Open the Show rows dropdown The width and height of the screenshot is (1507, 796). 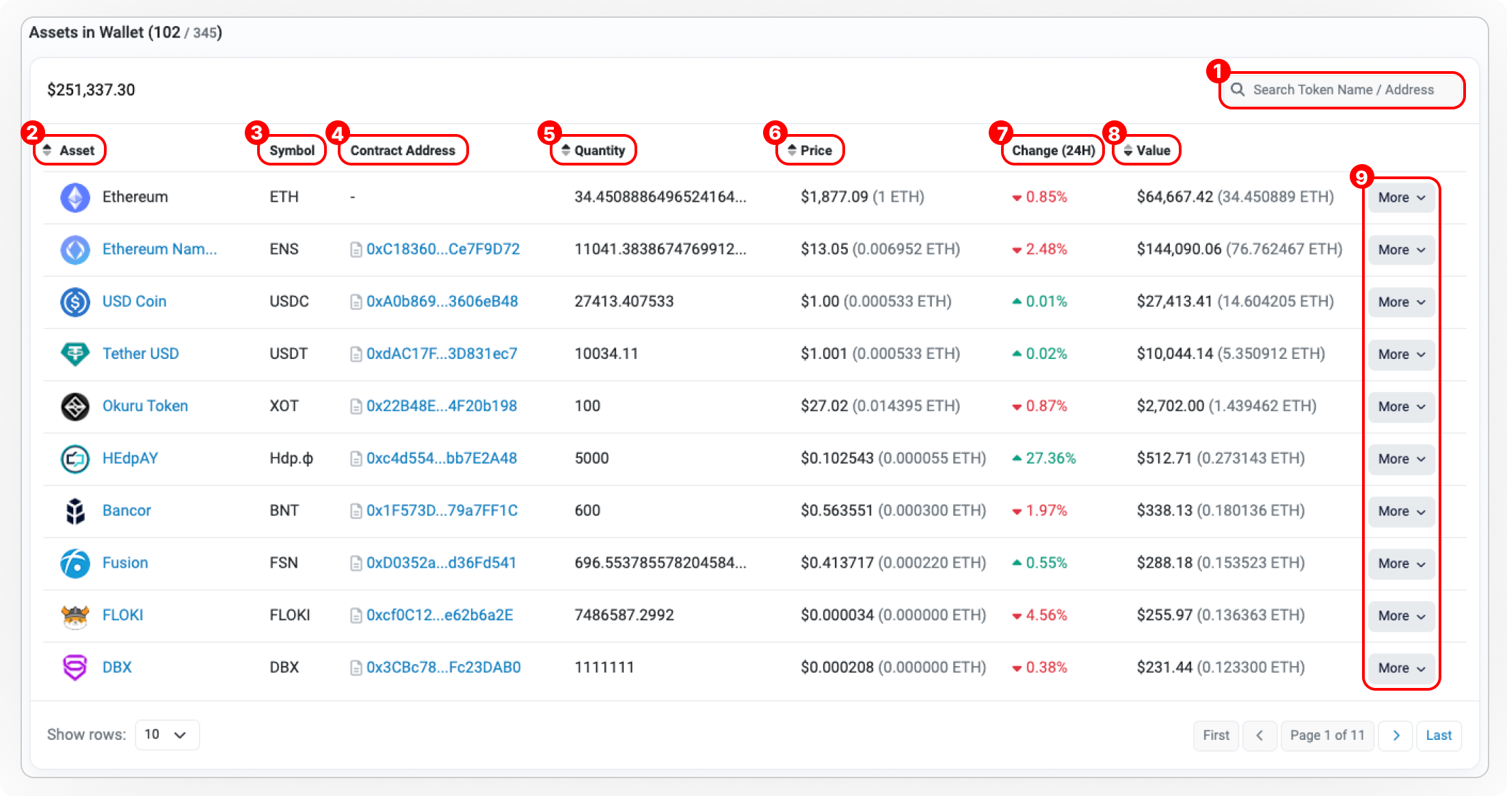[167, 734]
